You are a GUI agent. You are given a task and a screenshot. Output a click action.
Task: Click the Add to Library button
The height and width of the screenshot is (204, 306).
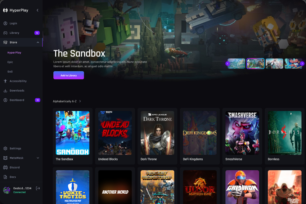click(69, 75)
